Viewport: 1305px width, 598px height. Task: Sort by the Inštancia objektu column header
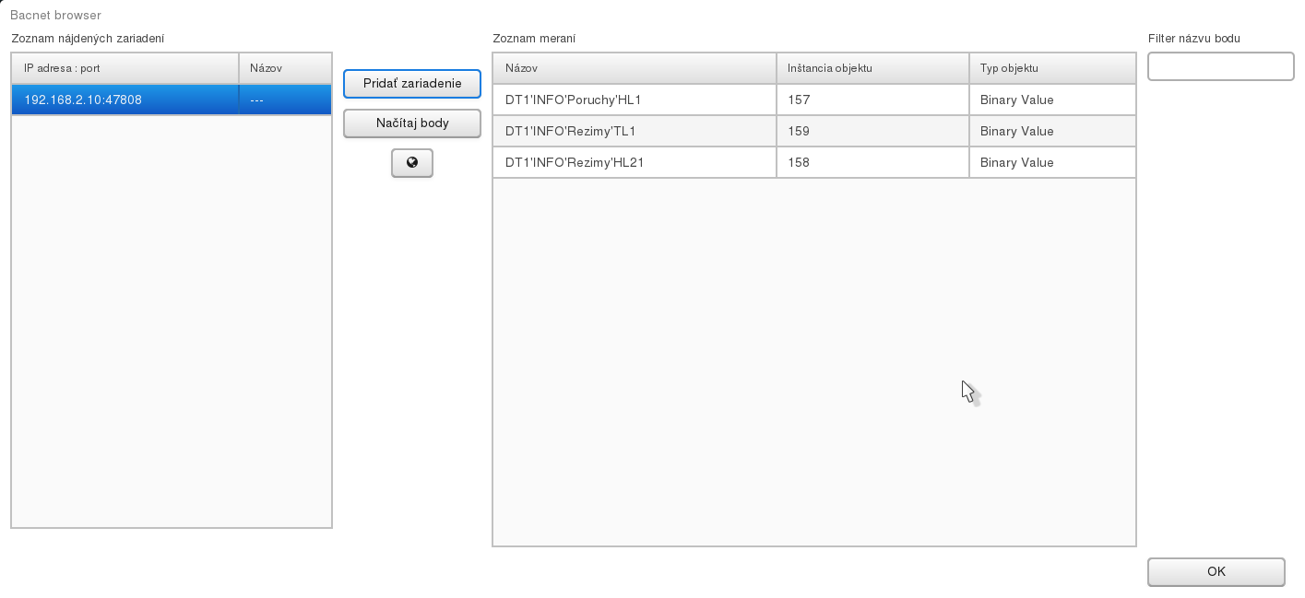point(872,68)
